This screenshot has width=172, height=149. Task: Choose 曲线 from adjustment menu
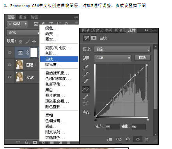click(x=59, y=59)
